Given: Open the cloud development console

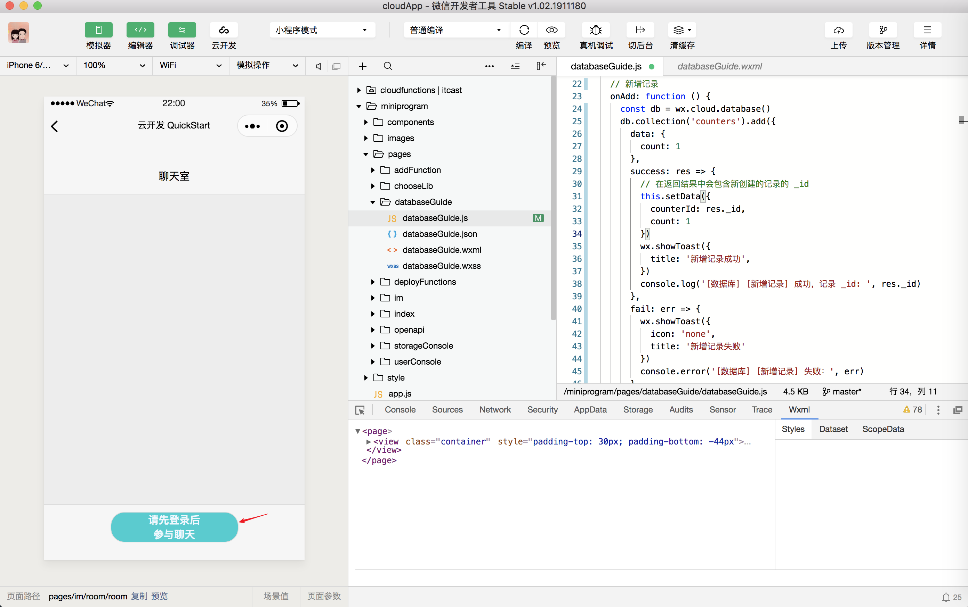Looking at the screenshot, I should pyautogui.click(x=224, y=30).
